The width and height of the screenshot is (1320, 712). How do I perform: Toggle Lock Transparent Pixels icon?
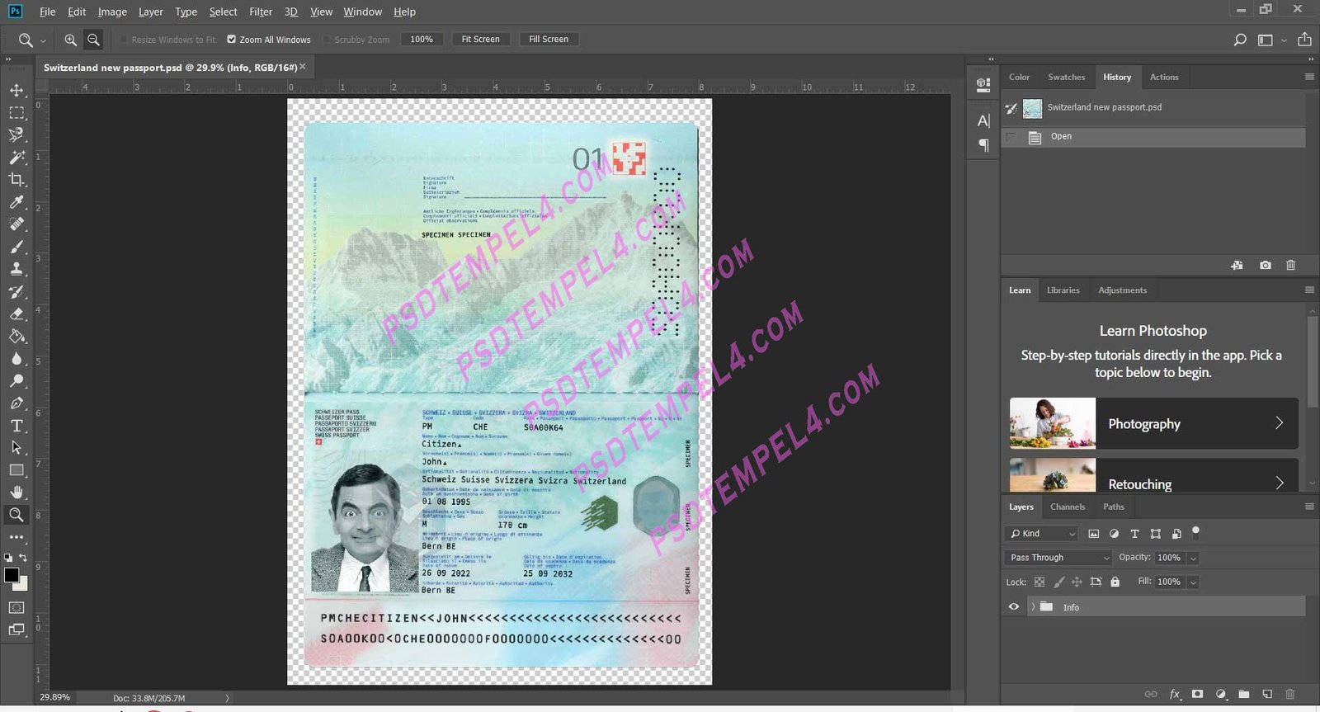(x=1039, y=582)
